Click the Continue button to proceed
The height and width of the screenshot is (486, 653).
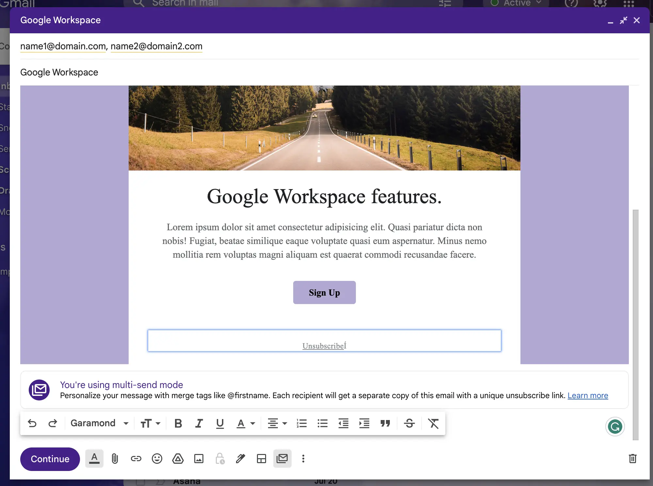[50, 459]
